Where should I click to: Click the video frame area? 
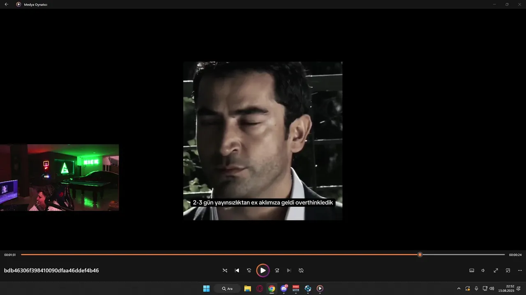tap(263, 141)
